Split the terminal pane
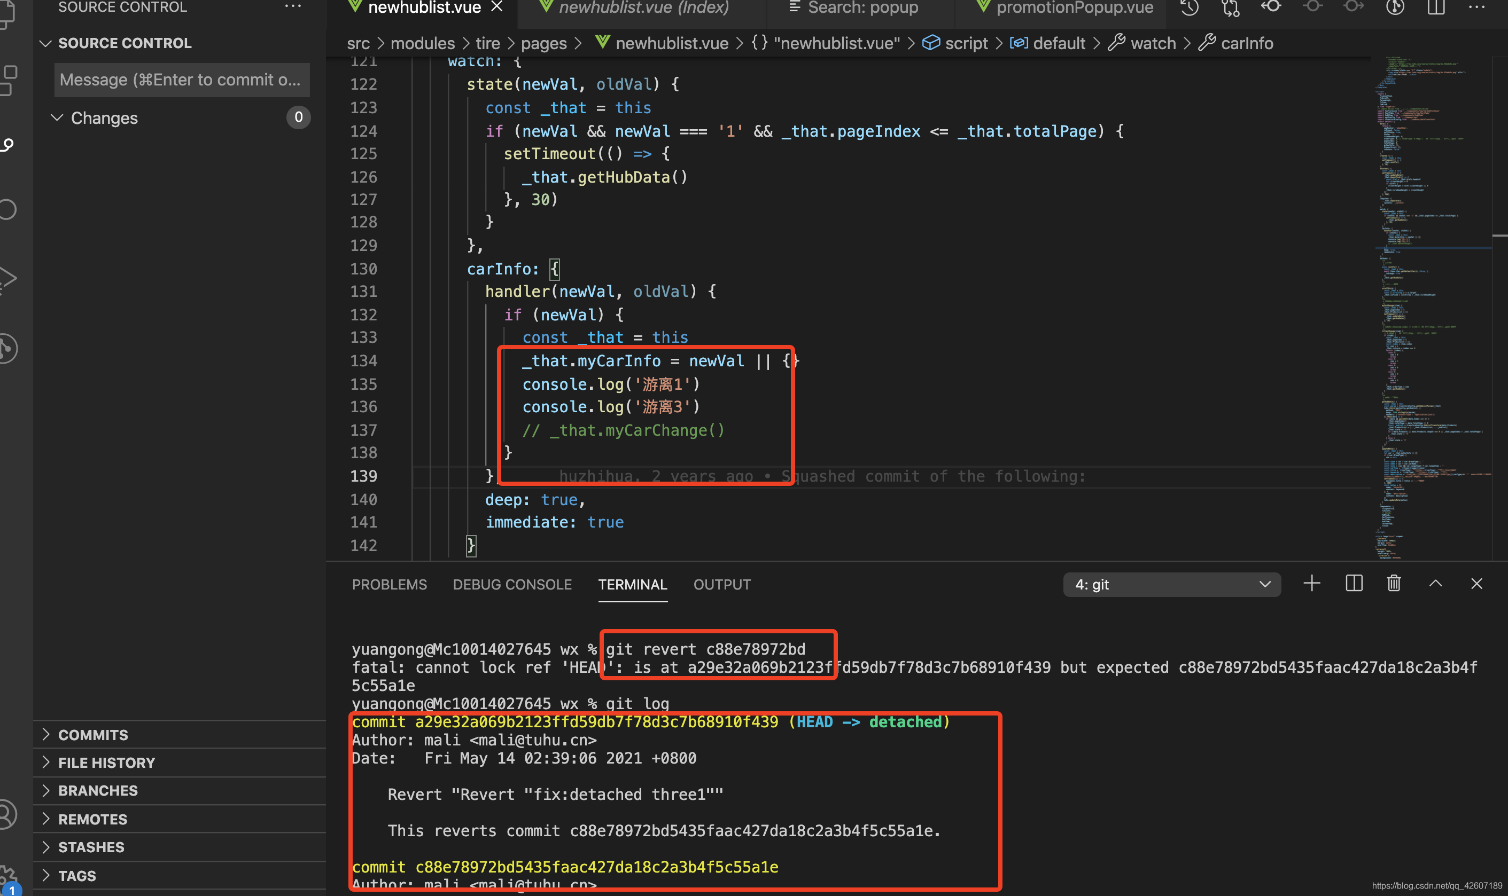 tap(1354, 584)
